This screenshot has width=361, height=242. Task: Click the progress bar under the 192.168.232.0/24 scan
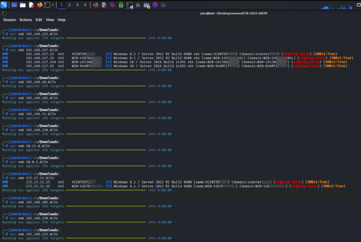(106, 38)
